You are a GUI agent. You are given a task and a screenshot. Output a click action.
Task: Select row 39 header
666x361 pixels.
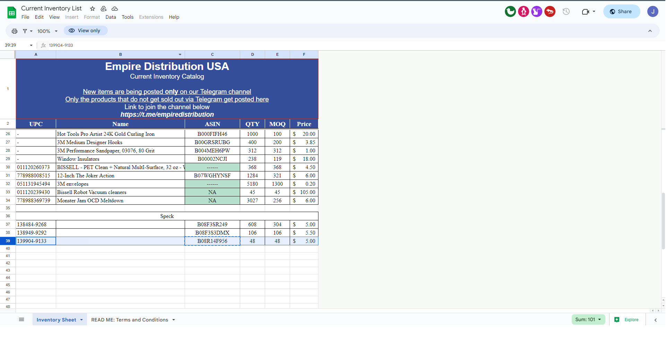pyautogui.click(x=8, y=241)
